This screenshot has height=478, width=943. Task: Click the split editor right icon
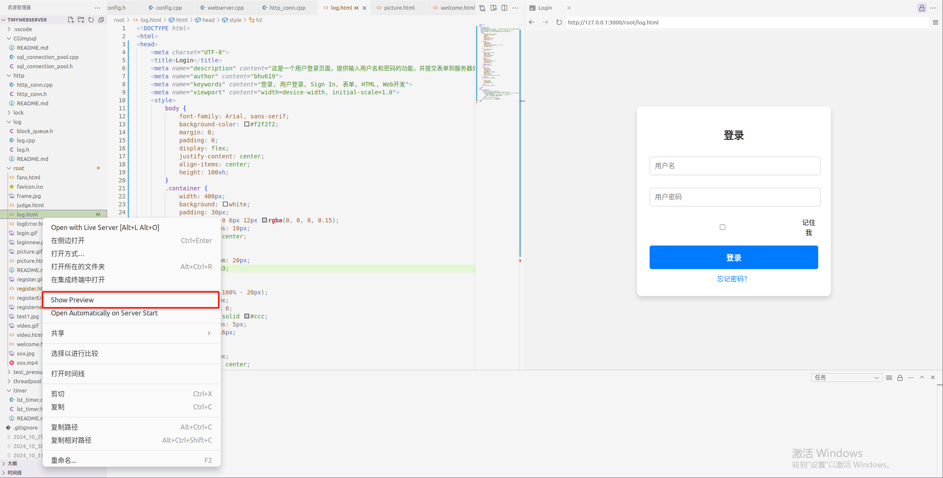tap(504, 8)
